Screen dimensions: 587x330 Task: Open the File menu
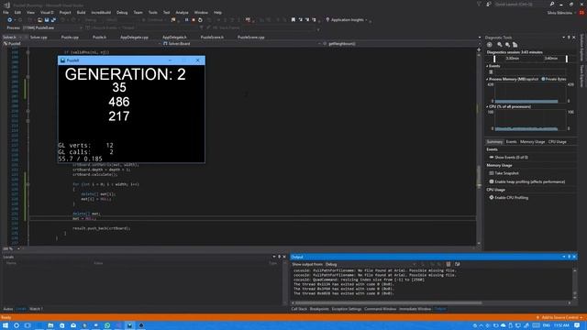[x=6, y=12]
